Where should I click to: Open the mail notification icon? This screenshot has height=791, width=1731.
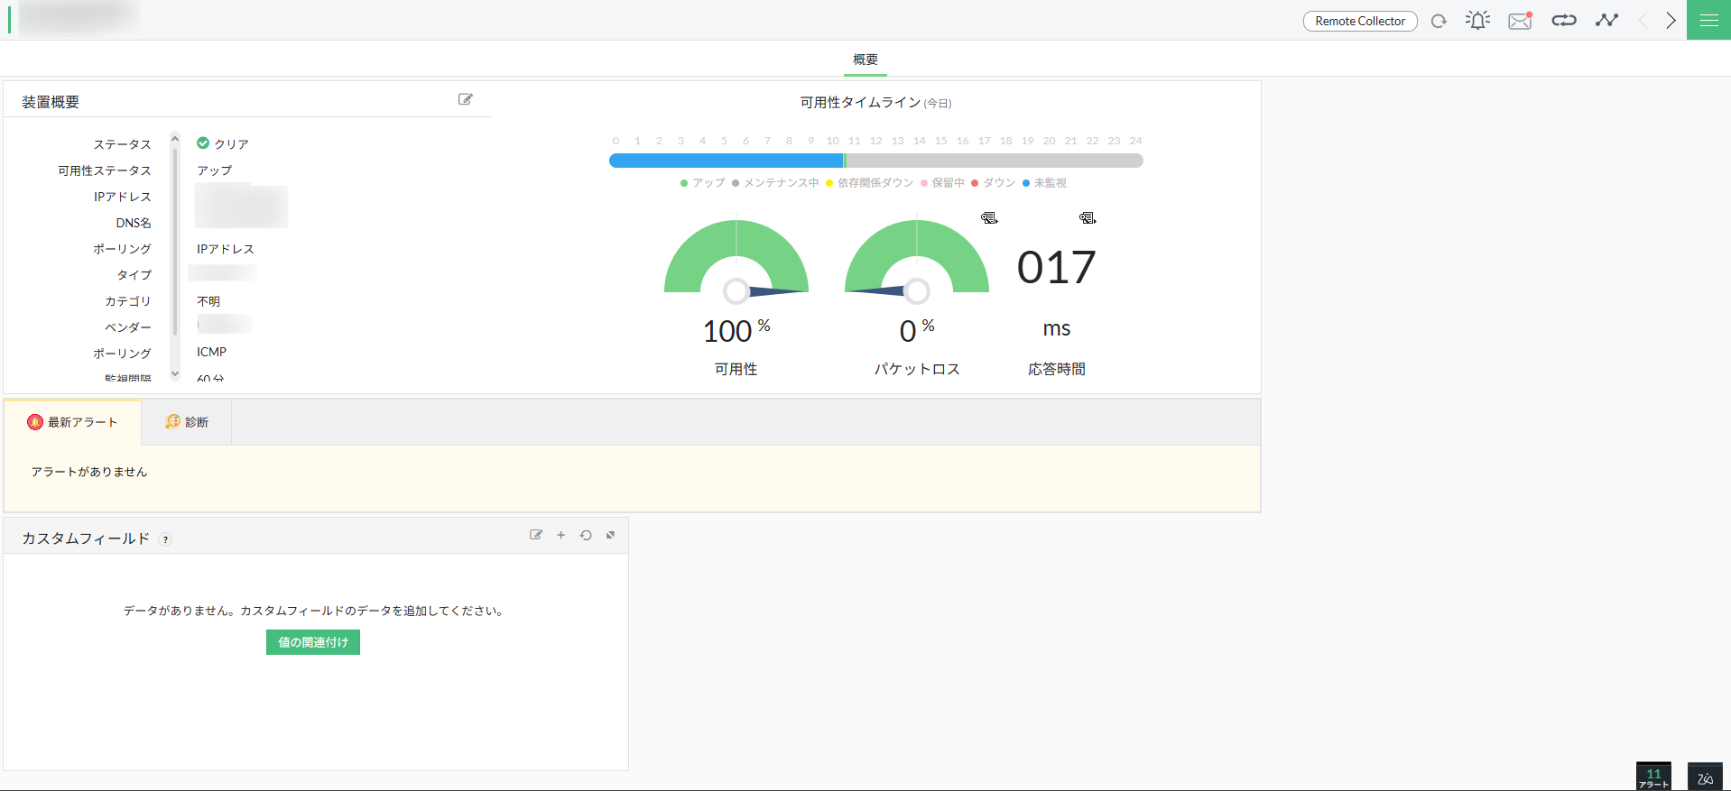pos(1521,20)
